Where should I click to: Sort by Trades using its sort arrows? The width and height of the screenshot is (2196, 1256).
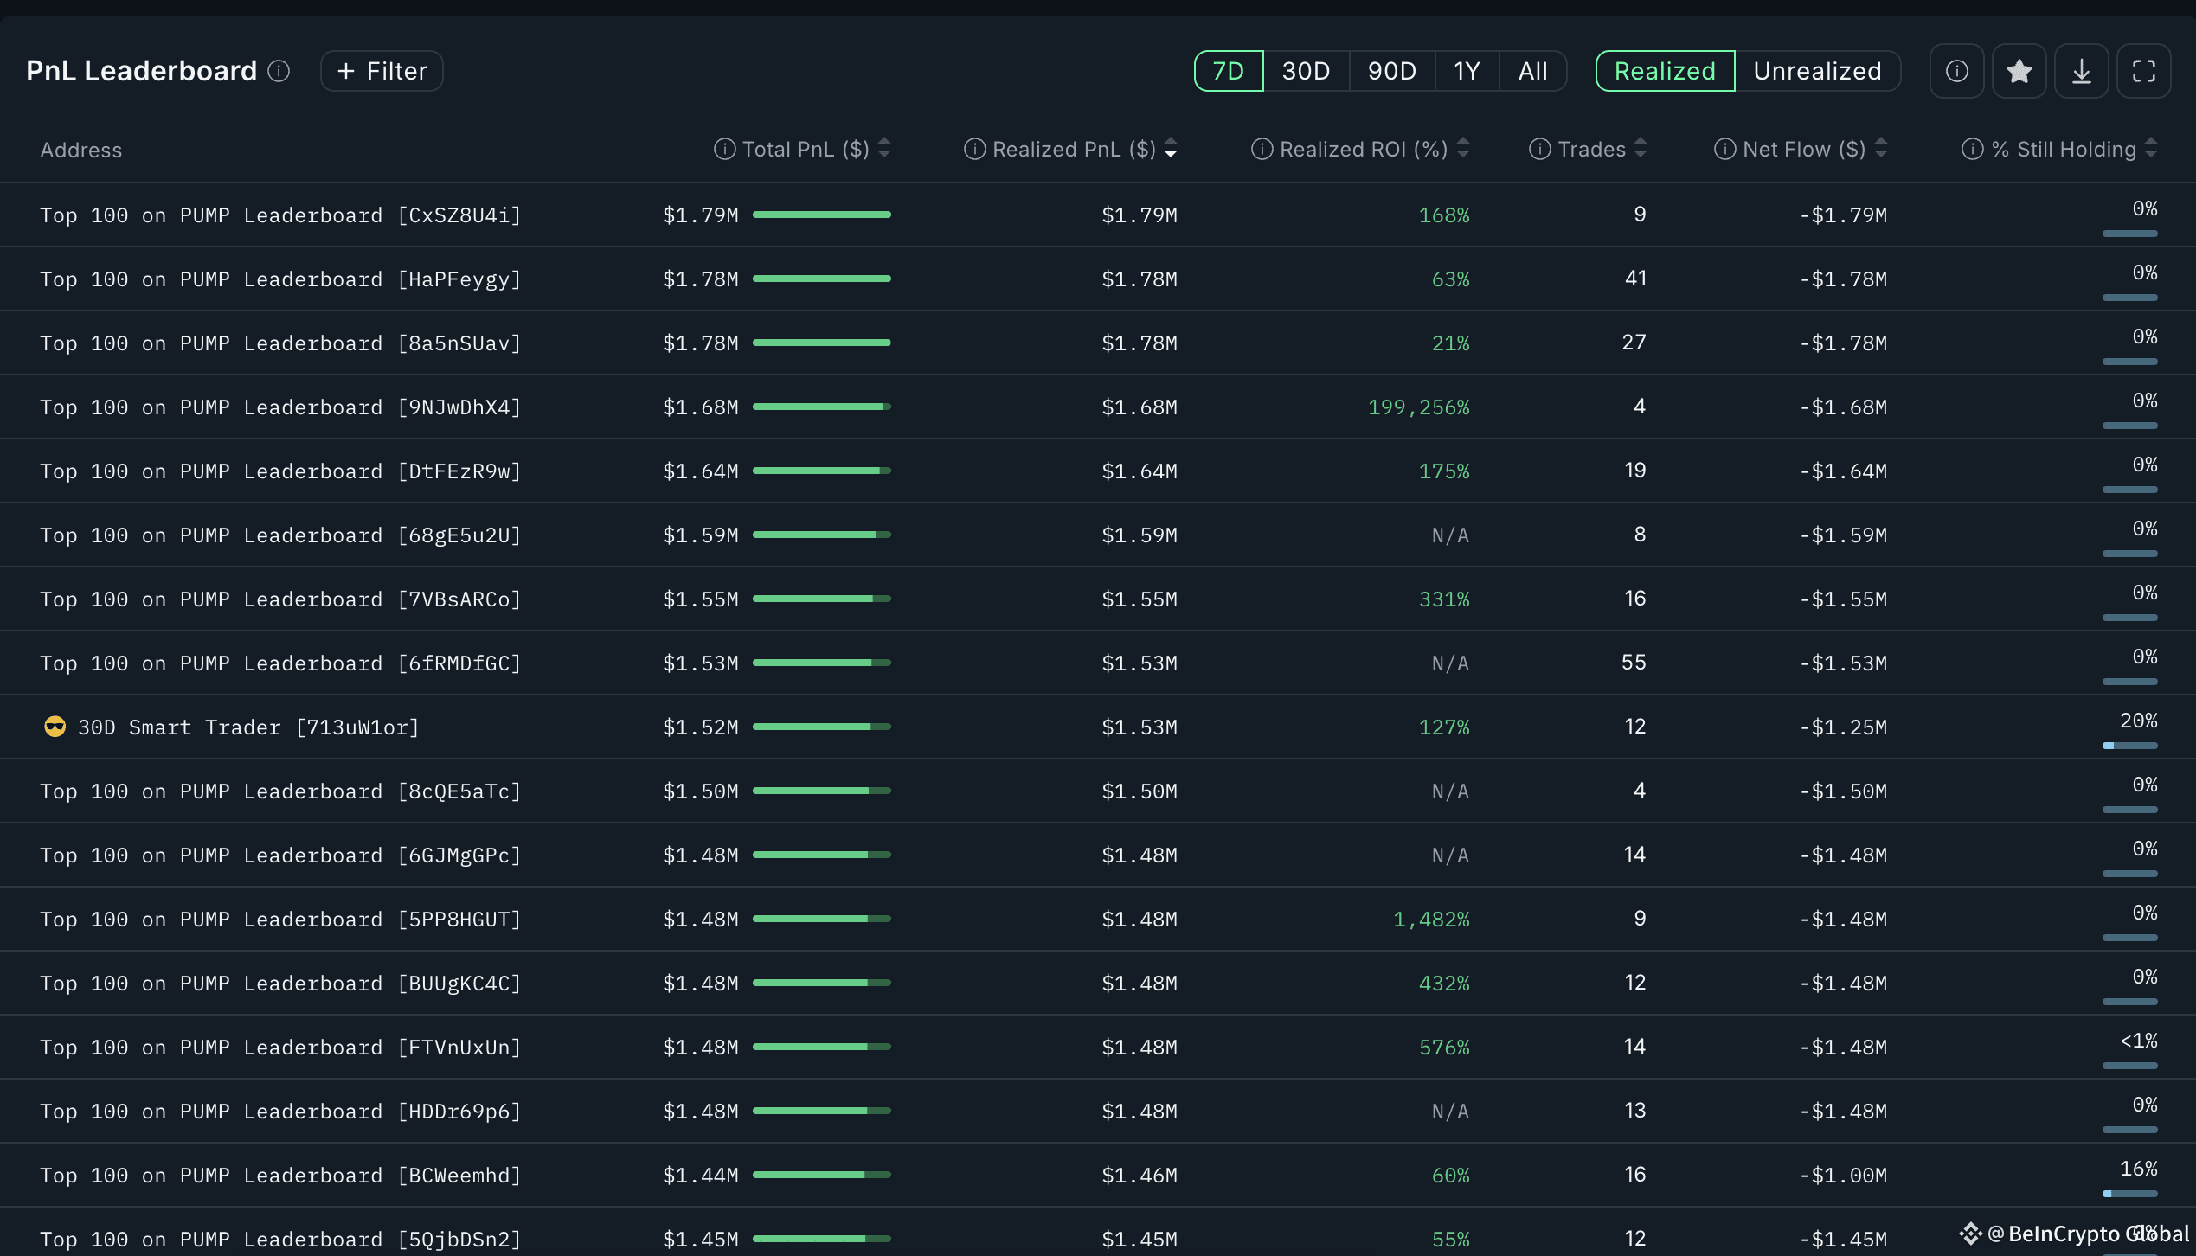coord(1641,148)
